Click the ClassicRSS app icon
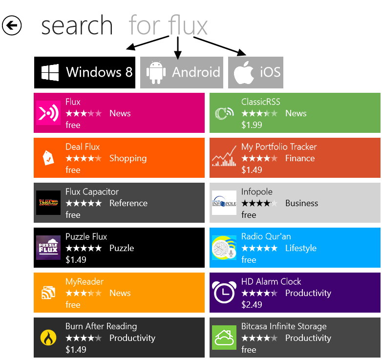The width and height of the screenshot is (382, 360). coord(224,113)
